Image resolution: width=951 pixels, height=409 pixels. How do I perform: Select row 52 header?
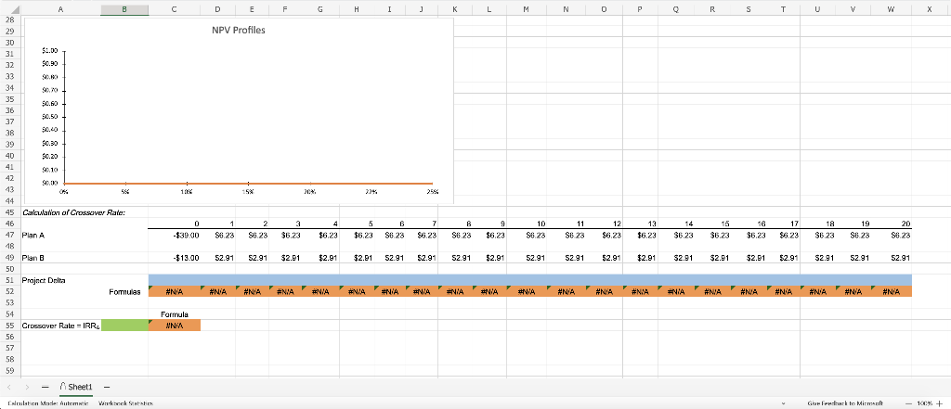click(9, 291)
